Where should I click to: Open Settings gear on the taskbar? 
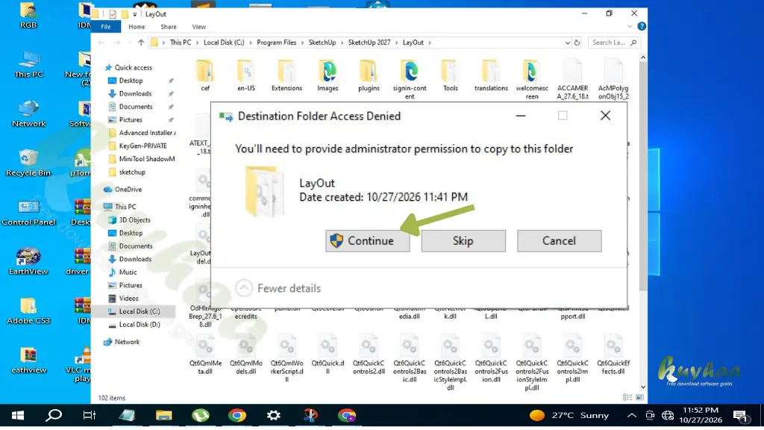click(273, 415)
